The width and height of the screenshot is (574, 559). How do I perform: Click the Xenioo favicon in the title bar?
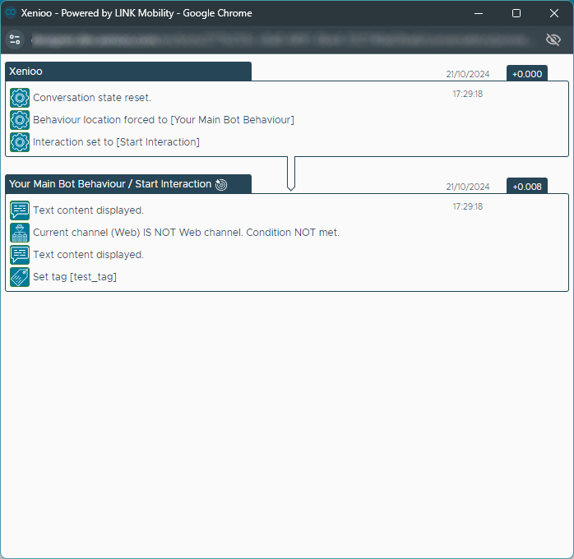pyautogui.click(x=12, y=13)
